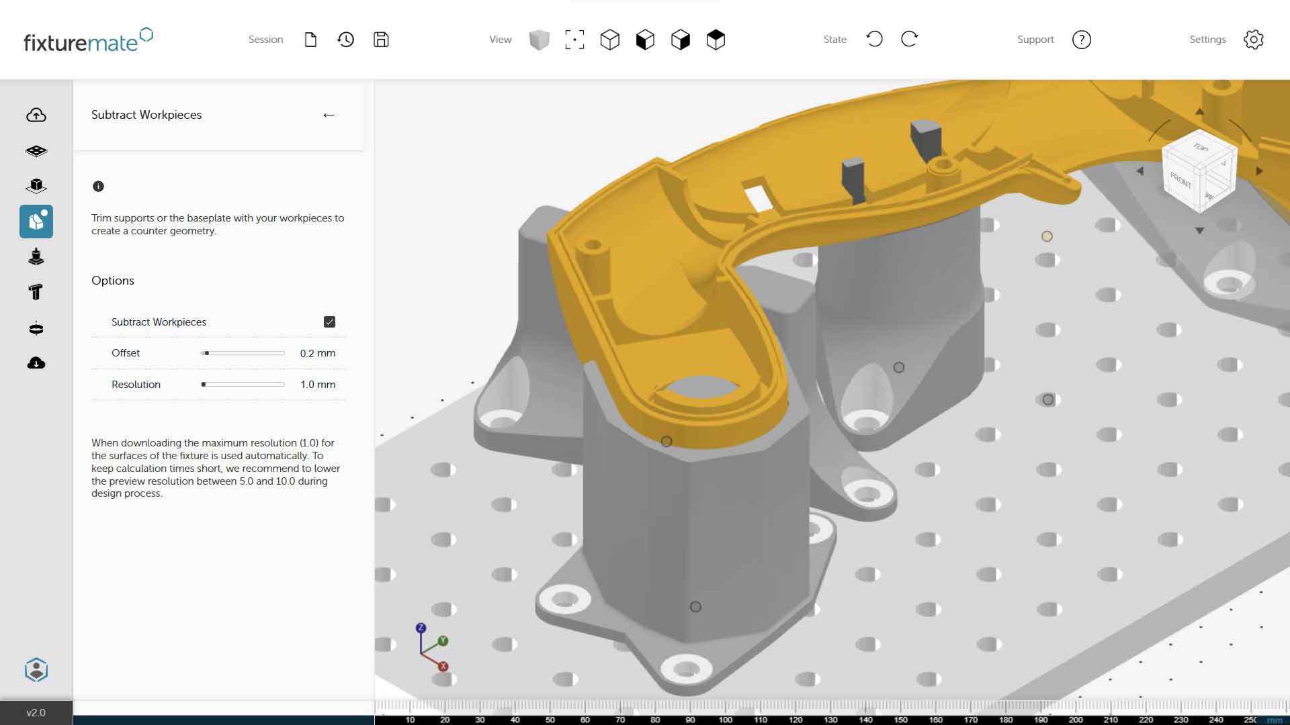The image size is (1290, 725).
Task: Rotate view using right arrow near cube
Action: pyautogui.click(x=1259, y=171)
